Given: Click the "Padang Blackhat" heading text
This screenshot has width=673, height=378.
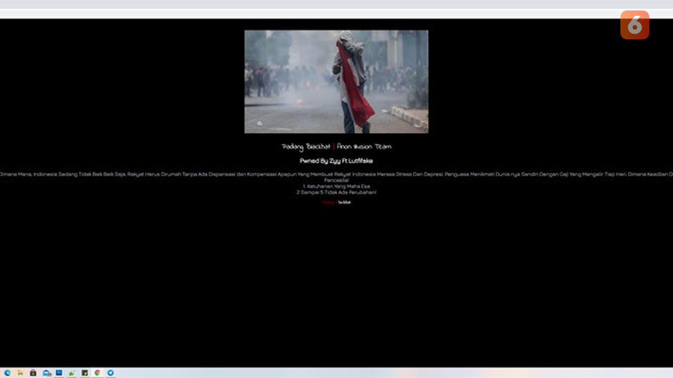Looking at the screenshot, I should click(x=306, y=147).
